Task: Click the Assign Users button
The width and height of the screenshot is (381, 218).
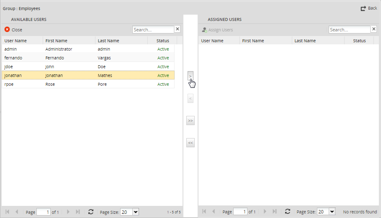Action: (x=217, y=30)
